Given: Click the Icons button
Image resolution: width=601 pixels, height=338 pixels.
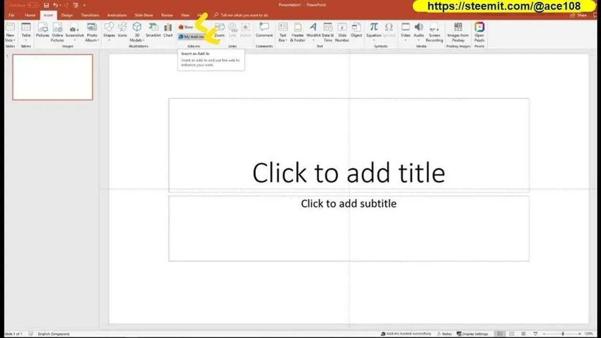Looking at the screenshot, I should 122,30.
